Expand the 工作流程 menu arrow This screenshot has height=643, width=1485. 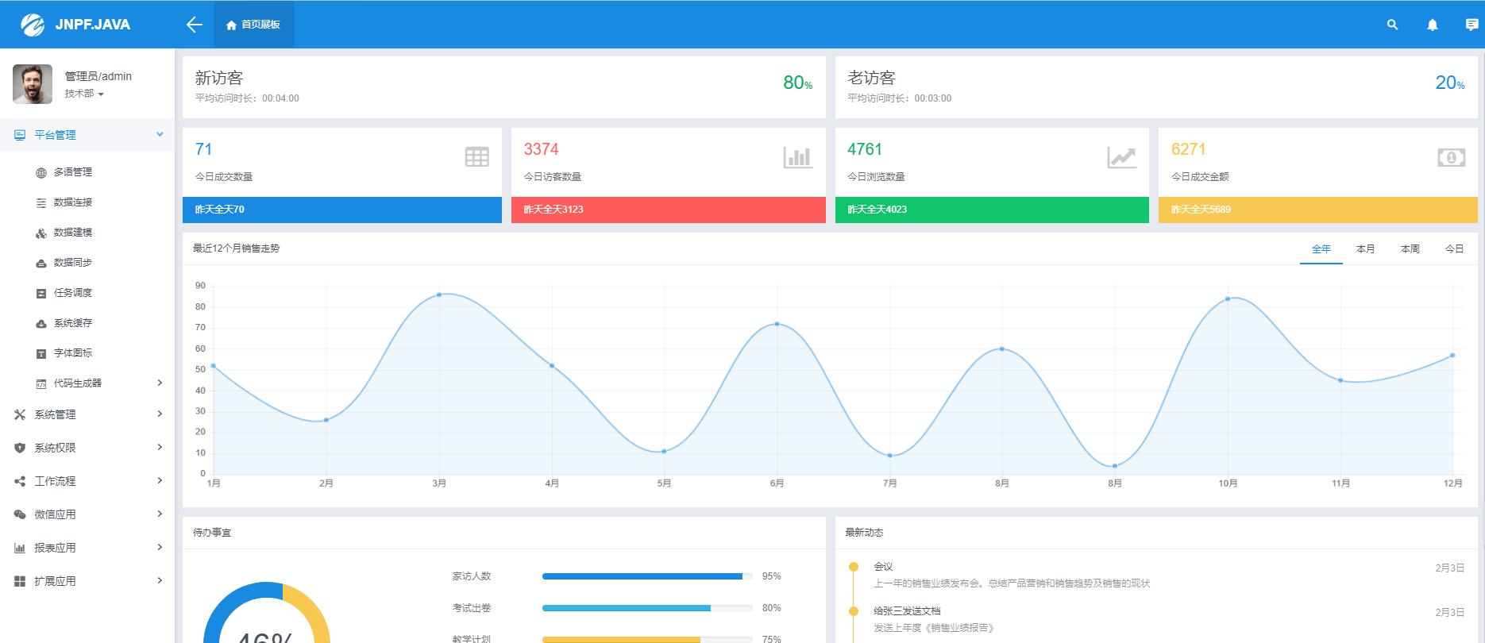(160, 480)
